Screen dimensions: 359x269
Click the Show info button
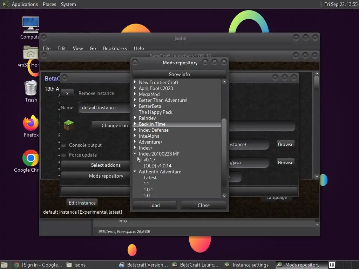point(179,74)
